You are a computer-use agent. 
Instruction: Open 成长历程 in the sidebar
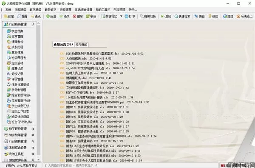[x=15, y=47]
